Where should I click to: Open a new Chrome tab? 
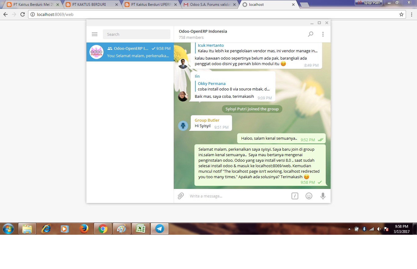(x=305, y=5)
